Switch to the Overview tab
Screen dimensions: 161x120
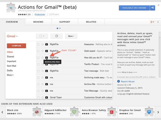point(12,22)
